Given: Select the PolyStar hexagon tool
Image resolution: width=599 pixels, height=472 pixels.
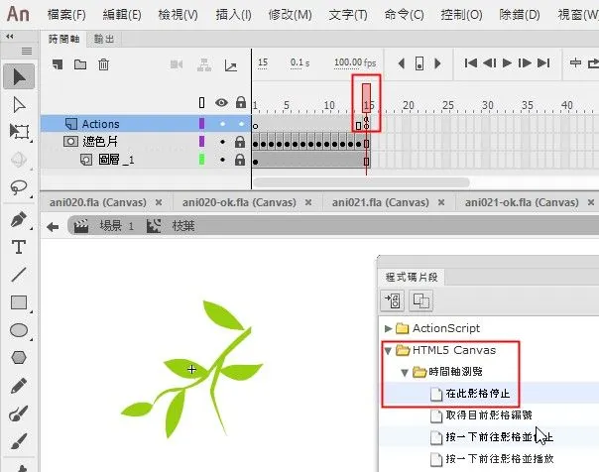Looking at the screenshot, I should 19,358.
